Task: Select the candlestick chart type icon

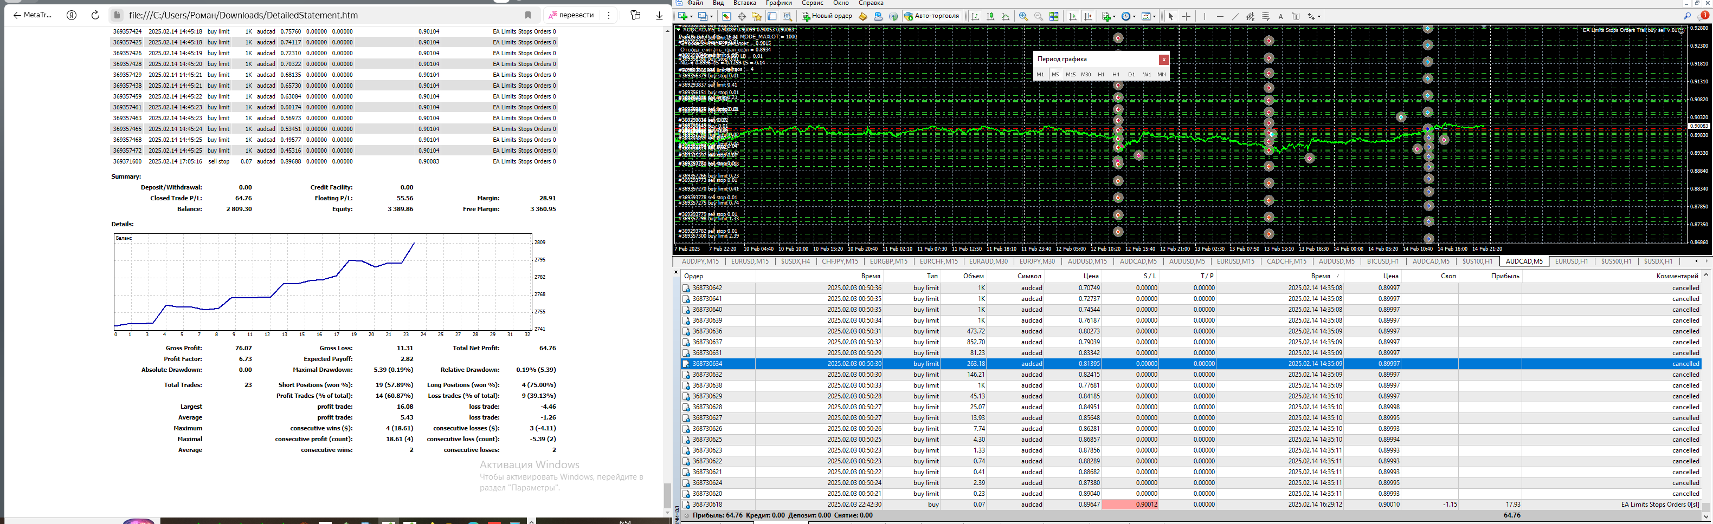Action: click(991, 17)
